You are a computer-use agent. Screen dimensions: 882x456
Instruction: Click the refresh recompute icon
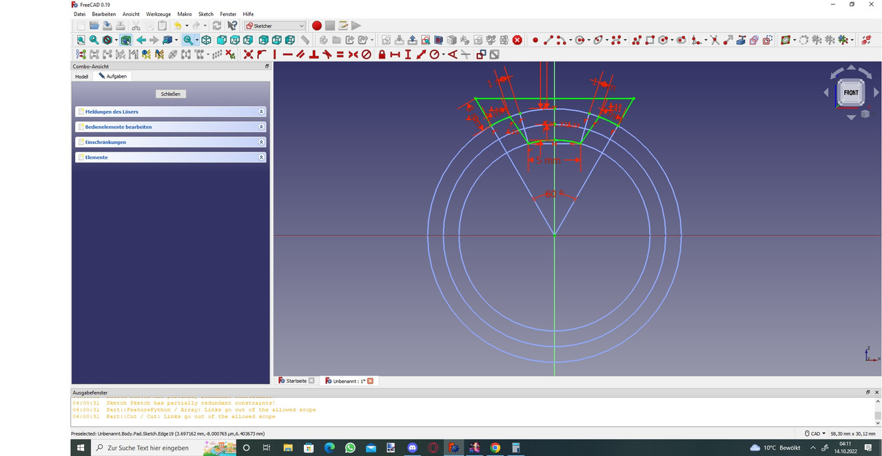pos(216,25)
